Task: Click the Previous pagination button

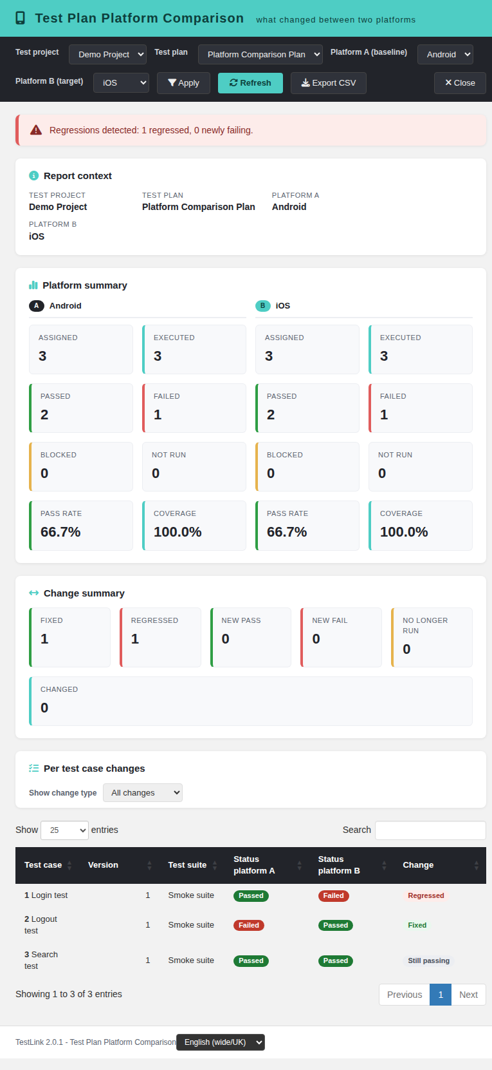Action: [x=405, y=995]
